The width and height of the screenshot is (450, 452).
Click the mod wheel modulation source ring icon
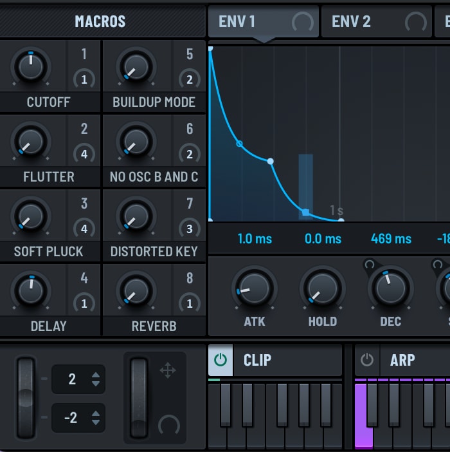[x=169, y=426]
